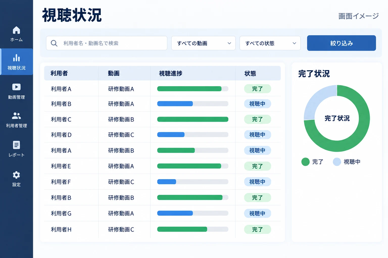Click the 視聴中 badge in 利用者F row
This screenshot has height=258, width=388.
point(257,182)
